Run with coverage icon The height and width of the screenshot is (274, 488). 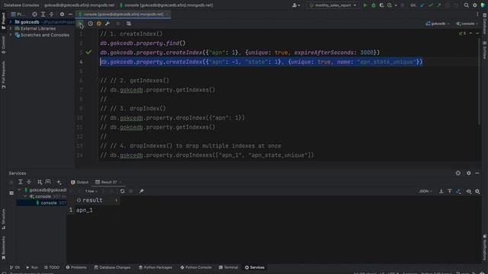pos(381,5)
